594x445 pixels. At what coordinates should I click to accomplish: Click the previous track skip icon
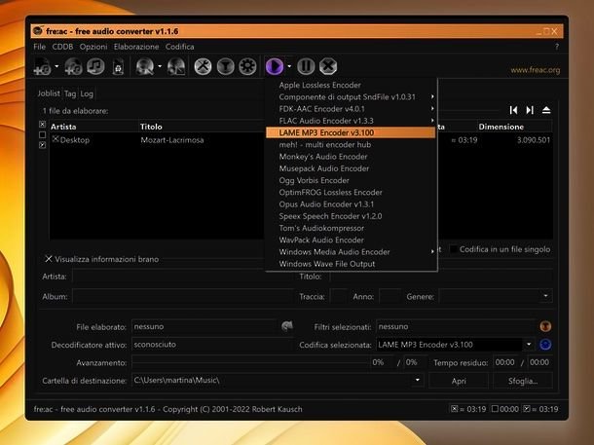pos(513,110)
